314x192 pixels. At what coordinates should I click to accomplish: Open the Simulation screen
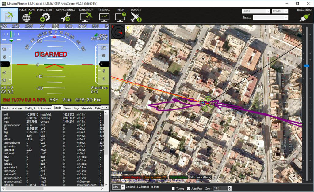click(86, 16)
